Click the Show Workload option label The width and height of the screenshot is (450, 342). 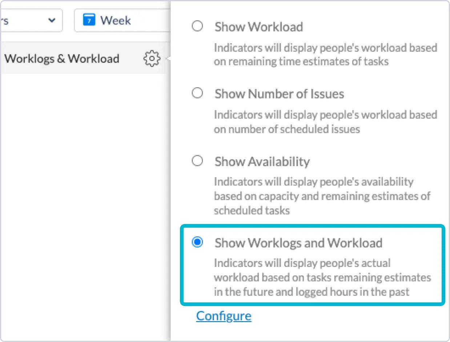click(258, 27)
